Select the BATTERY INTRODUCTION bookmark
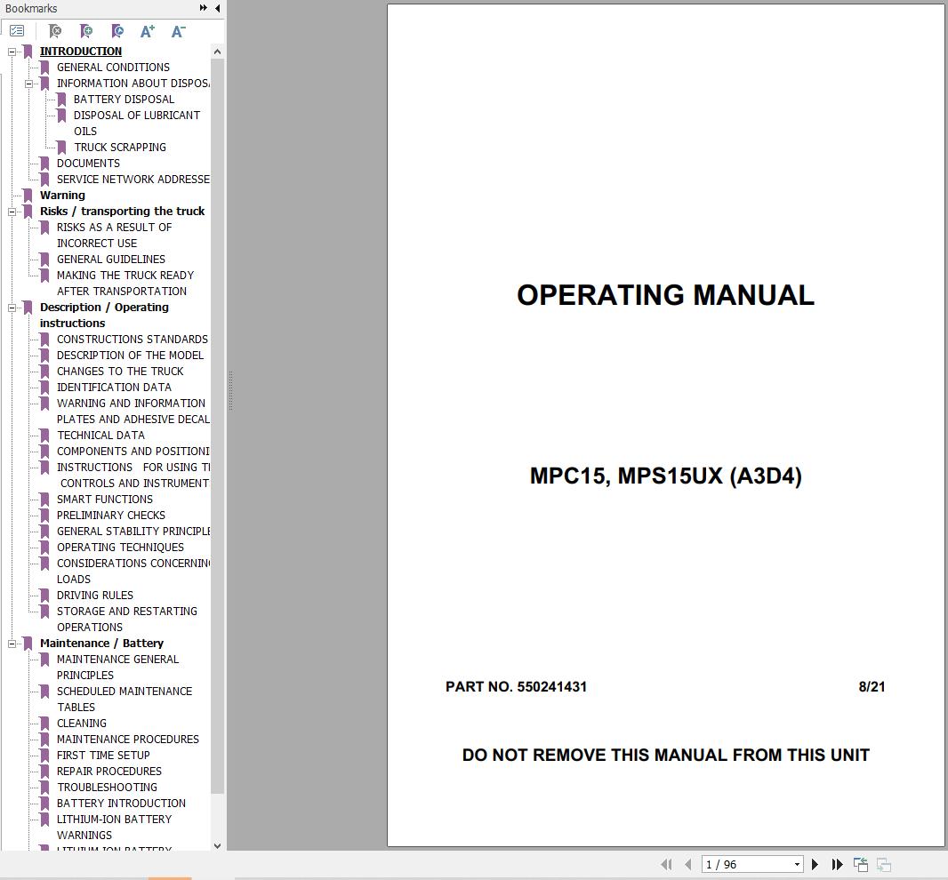 point(121,804)
